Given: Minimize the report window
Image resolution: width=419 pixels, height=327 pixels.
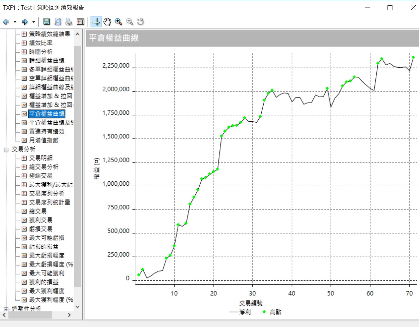Looking at the screenshot, I should coord(367,8).
